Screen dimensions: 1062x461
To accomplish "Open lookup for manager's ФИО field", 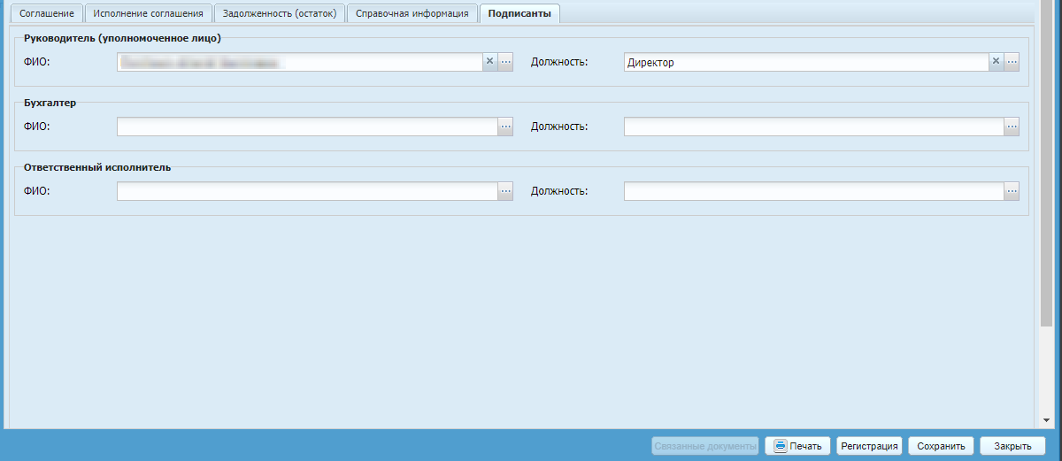I will [505, 62].
